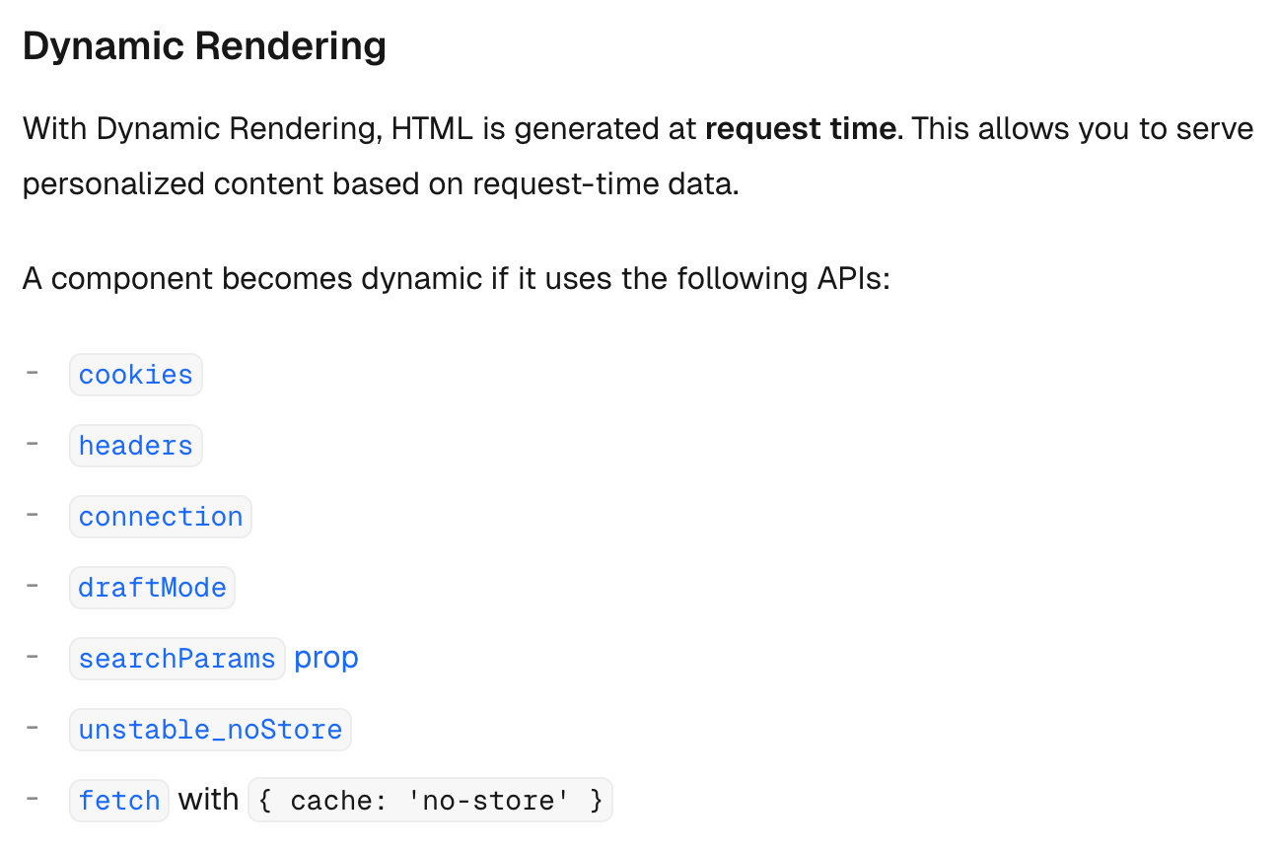Click the Dynamic Rendering heading
Image resolution: width=1278 pixels, height=850 pixels.
pos(204,46)
